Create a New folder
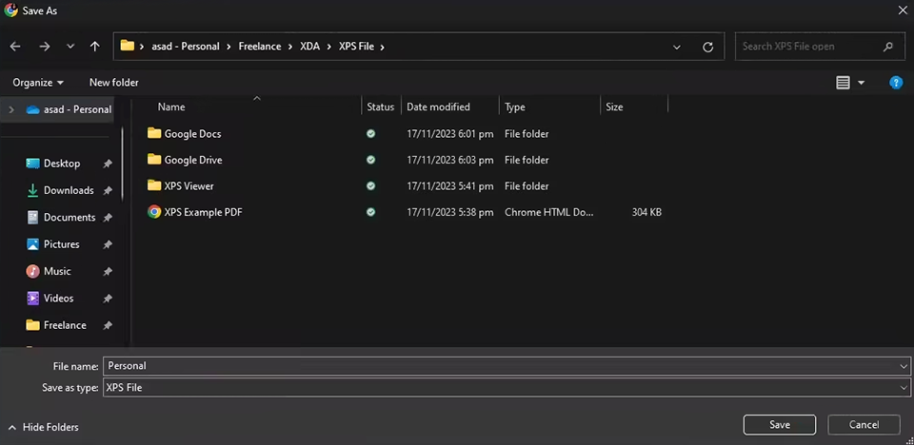 [x=113, y=83]
